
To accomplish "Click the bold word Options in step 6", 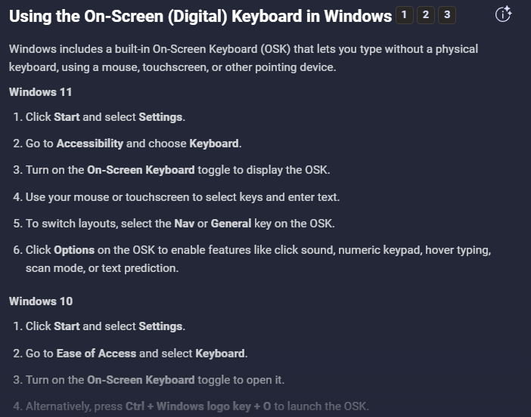I will coord(74,250).
